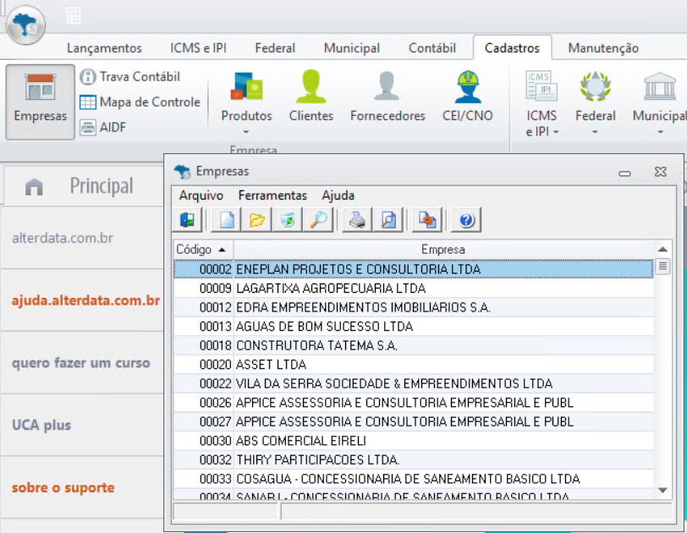Image resolution: width=687 pixels, height=533 pixels.
Task: Click the list scrollbar up arrow
Action: (662, 250)
